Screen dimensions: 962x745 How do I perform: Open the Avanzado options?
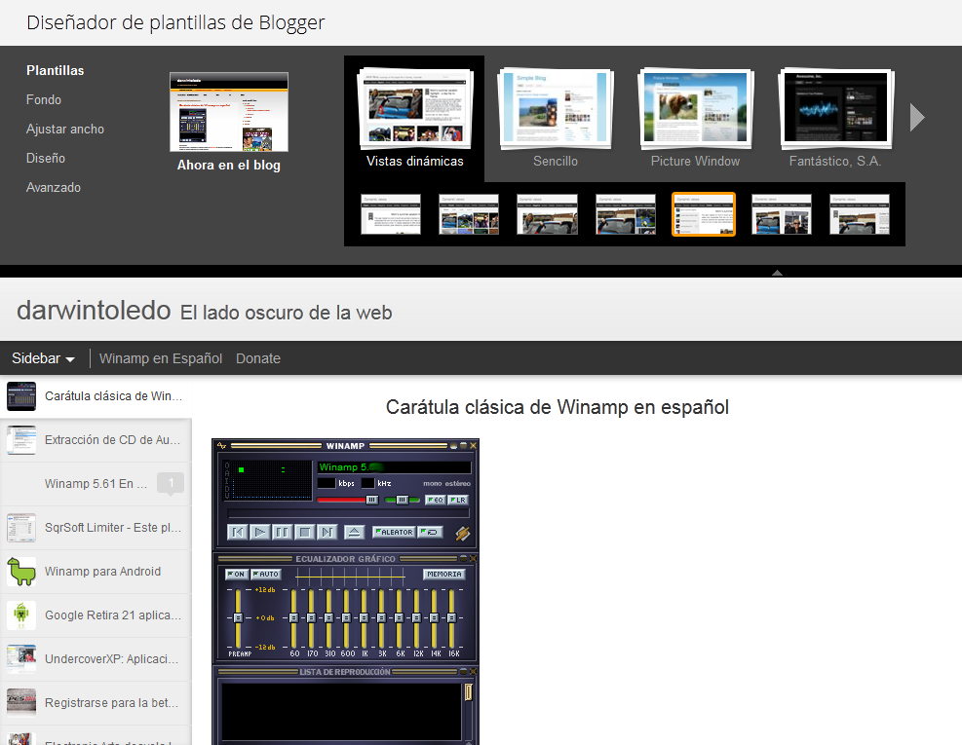54,187
